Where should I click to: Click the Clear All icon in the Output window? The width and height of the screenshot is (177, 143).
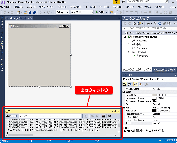(103, 116)
